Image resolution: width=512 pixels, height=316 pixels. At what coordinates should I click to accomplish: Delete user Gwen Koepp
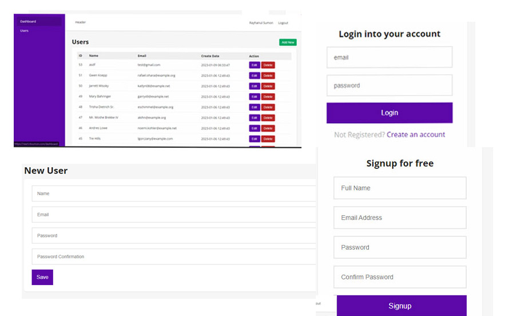pos(268,76)
